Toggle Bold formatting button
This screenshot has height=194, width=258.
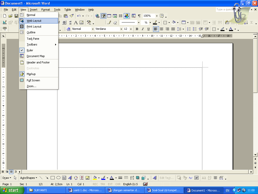point(137,29)
